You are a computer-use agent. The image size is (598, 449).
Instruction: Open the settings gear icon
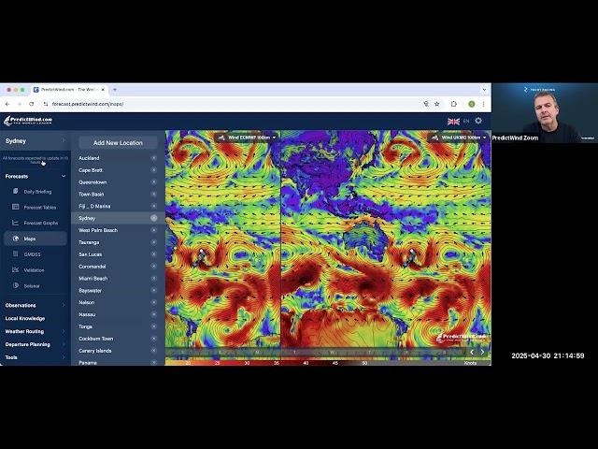pyautogui.click(x=478, y=121)
